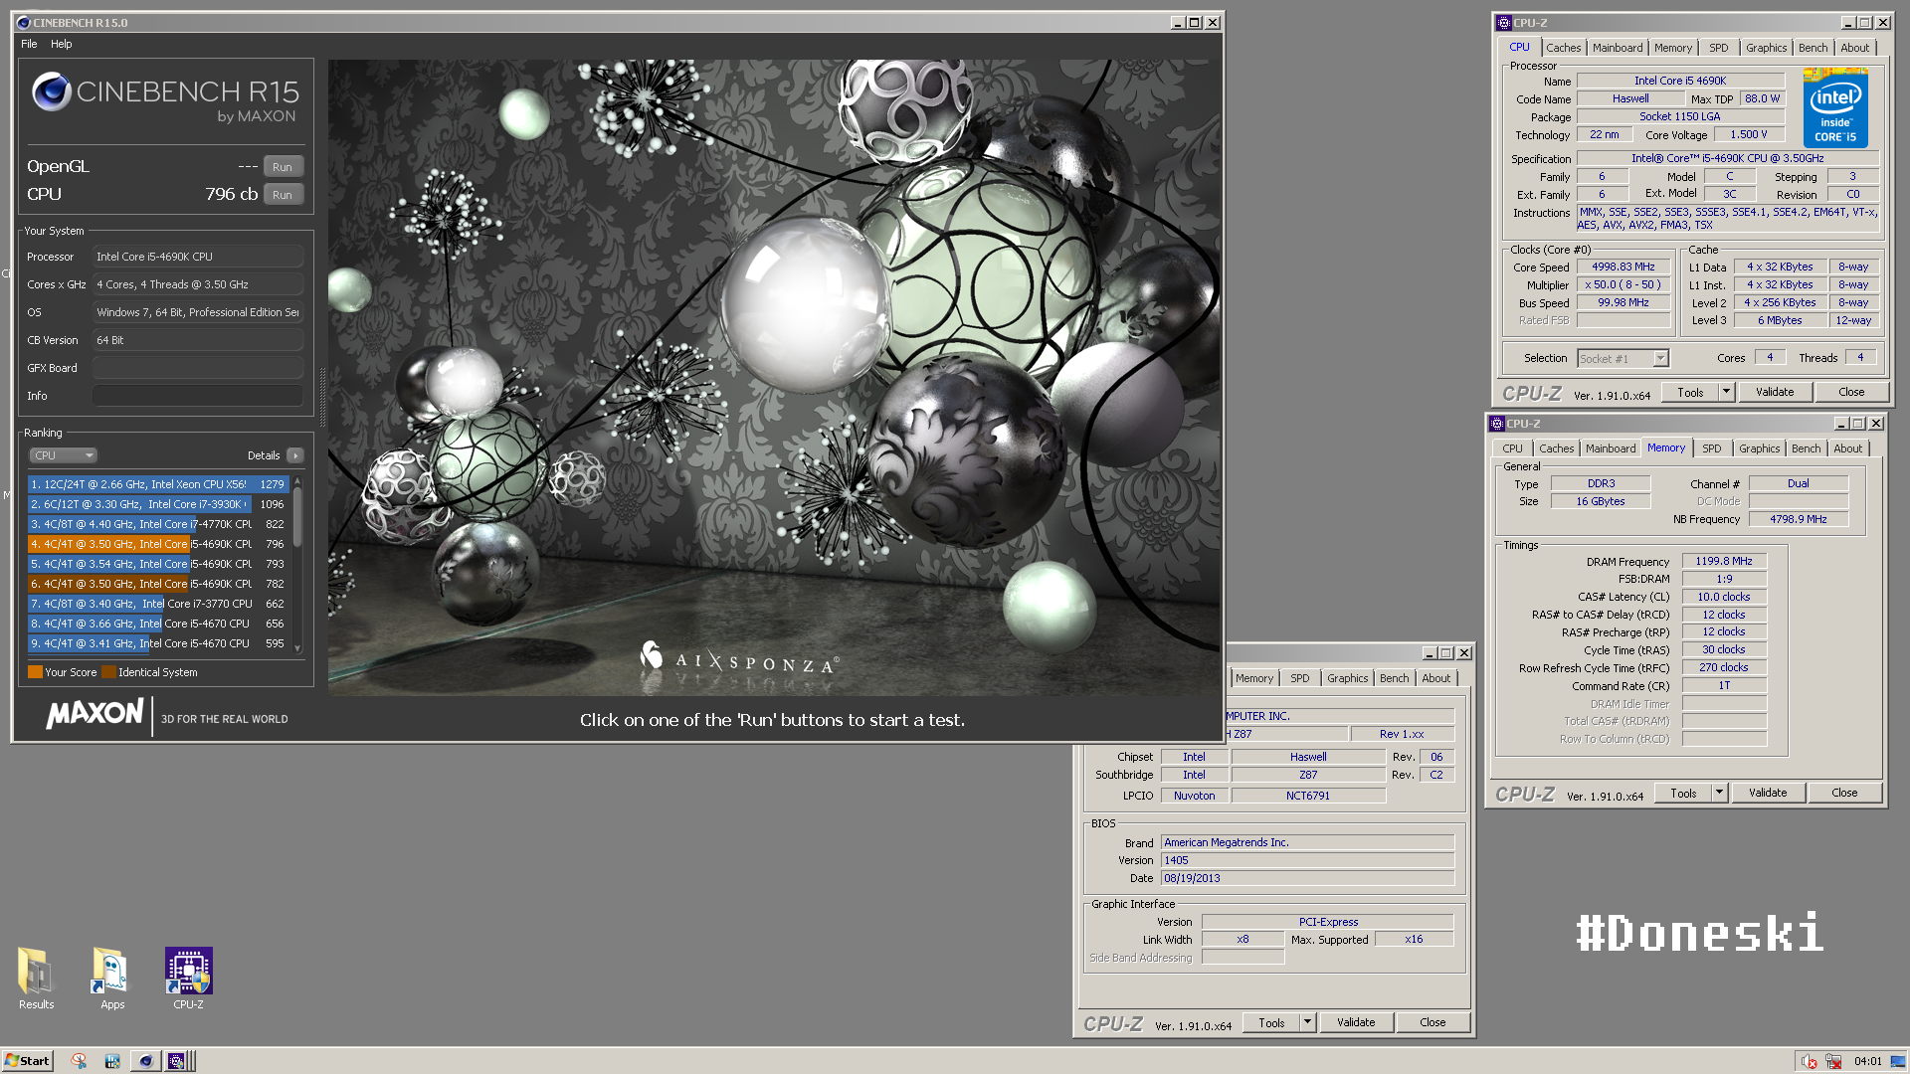Run the OpenGL benchmark test
This screenshot has width=1910, height=1074.
coord(283,167)
